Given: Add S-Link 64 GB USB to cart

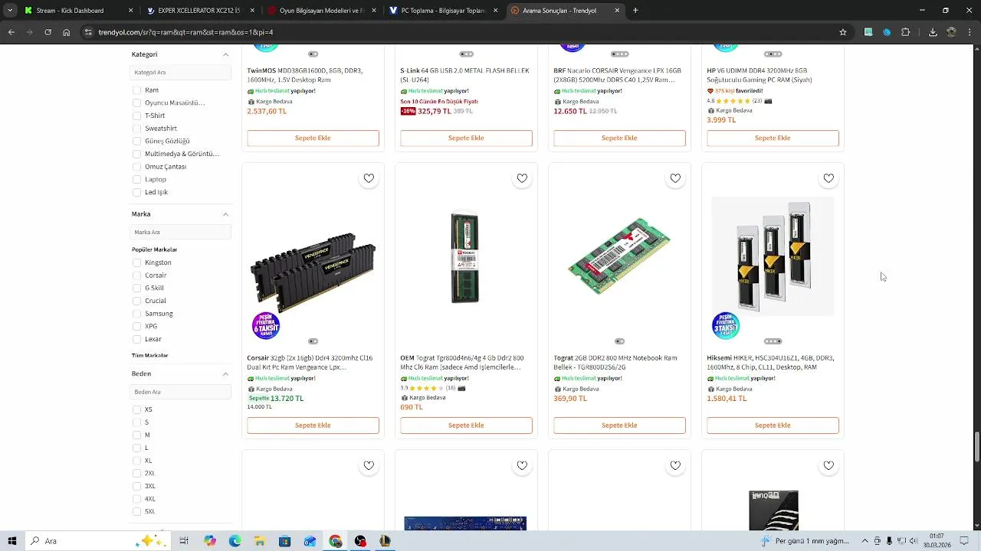Looking at the screenshot, I should 466,139.
